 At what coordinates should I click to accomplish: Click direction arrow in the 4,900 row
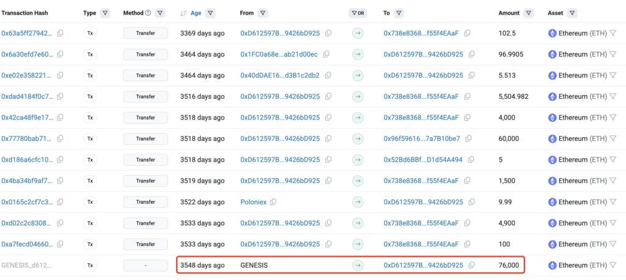[358, 223]
